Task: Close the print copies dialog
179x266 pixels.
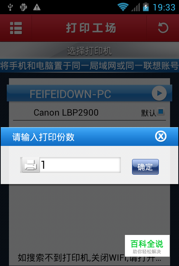Action: click(161, 136)
